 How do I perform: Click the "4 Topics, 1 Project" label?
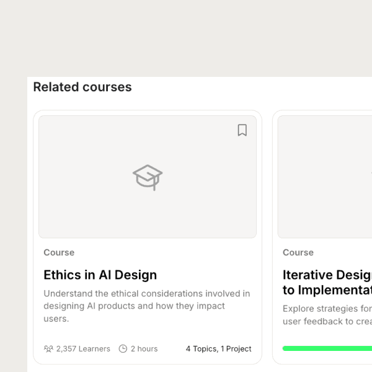219,349
